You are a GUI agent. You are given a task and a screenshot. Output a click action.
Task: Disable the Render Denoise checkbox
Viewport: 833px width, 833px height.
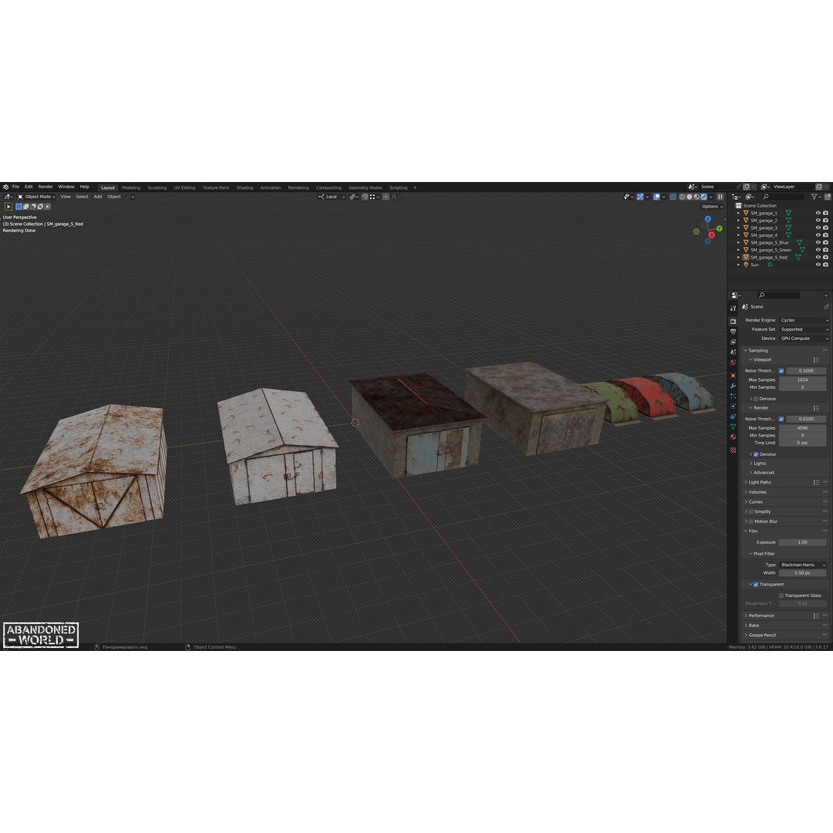pos(756,455)
